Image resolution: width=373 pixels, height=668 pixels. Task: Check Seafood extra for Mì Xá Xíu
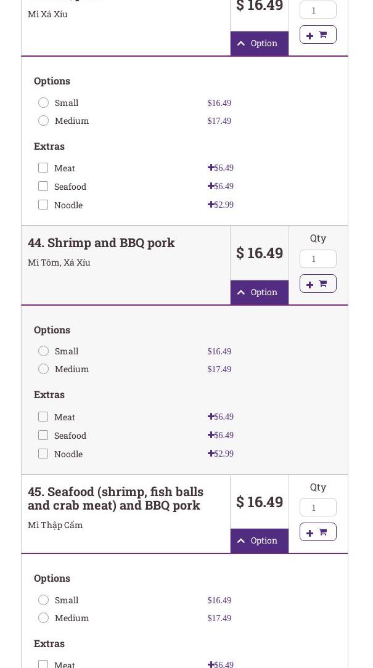pyautogui.click(x=43, y=186)
